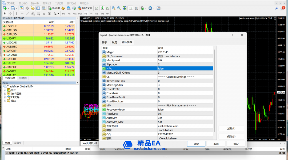
Task: Click the tile windows grid icon
Action: point(125,8)
